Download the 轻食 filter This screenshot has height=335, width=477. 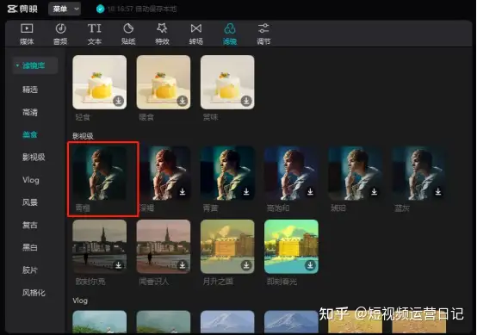pyautogui.click(x=118, y=101)
